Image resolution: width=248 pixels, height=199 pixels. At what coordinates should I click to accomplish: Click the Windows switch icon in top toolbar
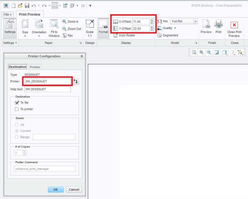coord(72,6)
